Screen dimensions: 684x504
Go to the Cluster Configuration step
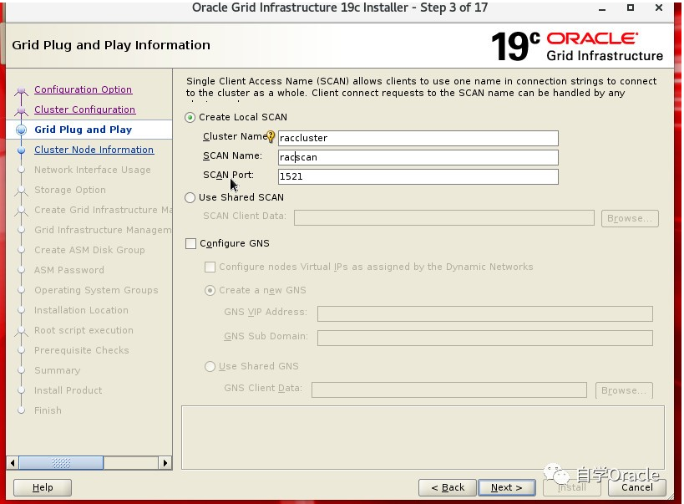click(84, 109)
